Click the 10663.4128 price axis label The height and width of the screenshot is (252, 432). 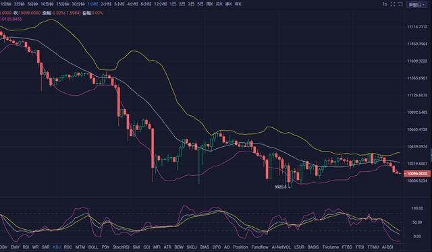coord(417,129)
